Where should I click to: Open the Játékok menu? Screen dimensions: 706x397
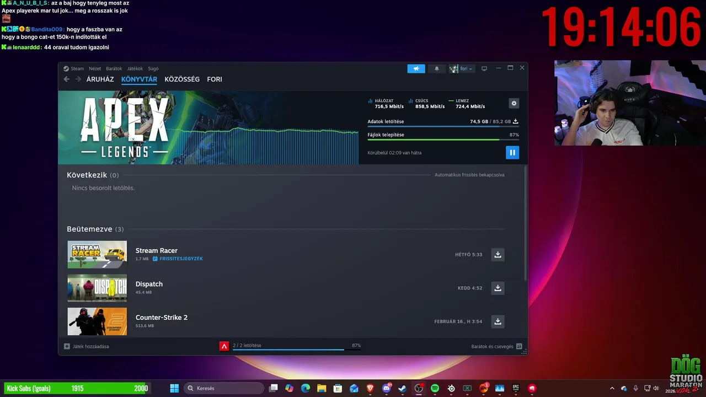point(135,68)
